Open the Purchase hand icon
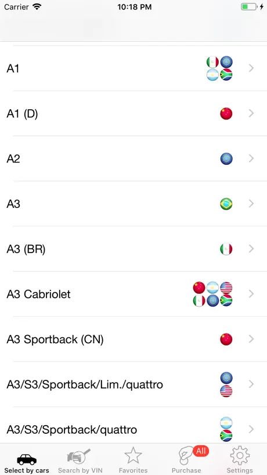 tap(186, 456)
